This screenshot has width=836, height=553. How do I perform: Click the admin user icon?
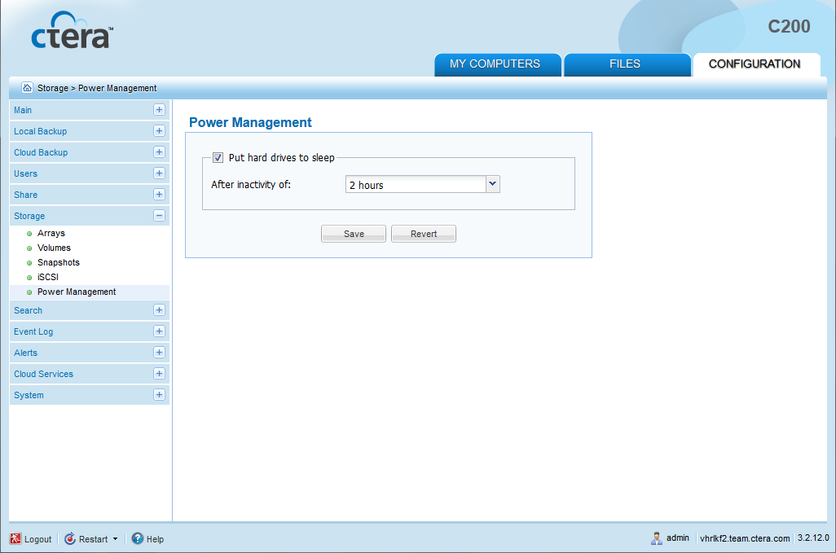(657, 538)
